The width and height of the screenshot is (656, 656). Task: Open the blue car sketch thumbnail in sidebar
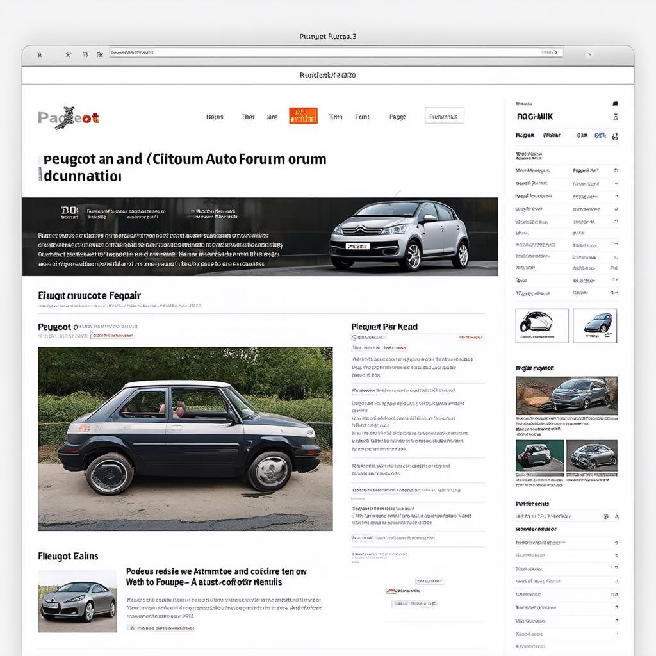click(x=594, y=325)
